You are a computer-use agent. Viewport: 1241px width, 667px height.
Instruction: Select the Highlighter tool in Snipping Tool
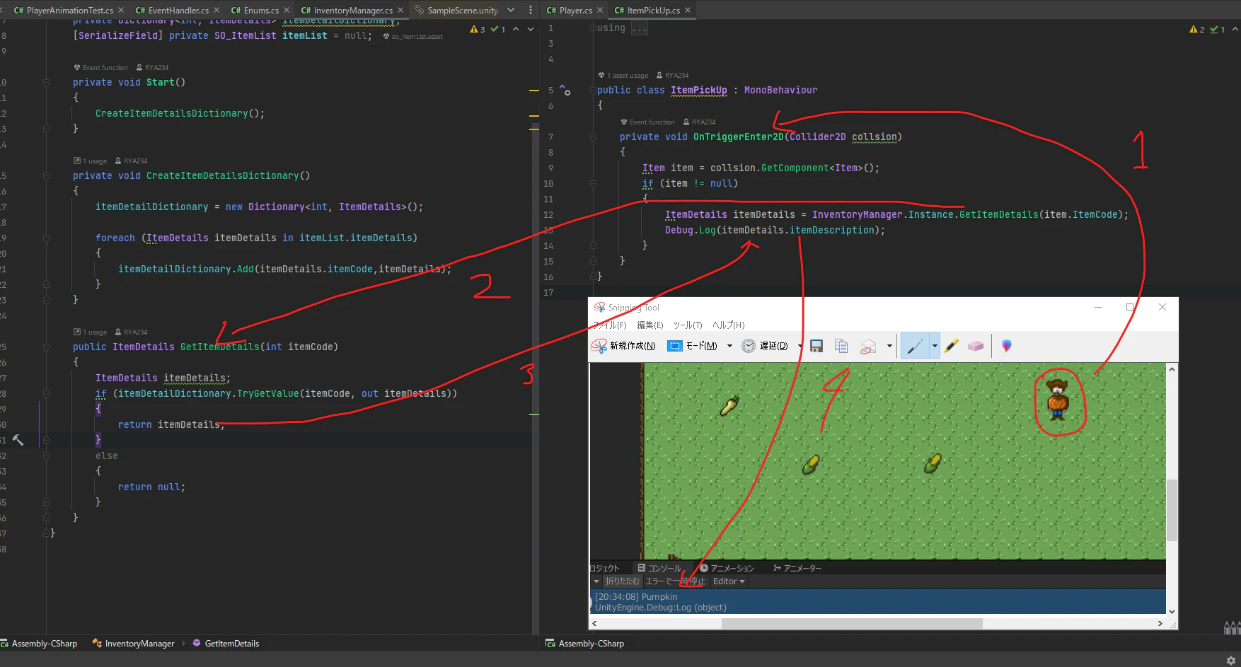point(952,346)
